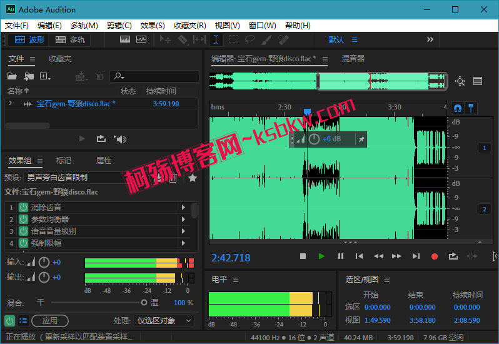Image resolution: width=499 pixels, height=344 pixels.
Task: Save preset as favorite star icon
Action: [193, 178]
